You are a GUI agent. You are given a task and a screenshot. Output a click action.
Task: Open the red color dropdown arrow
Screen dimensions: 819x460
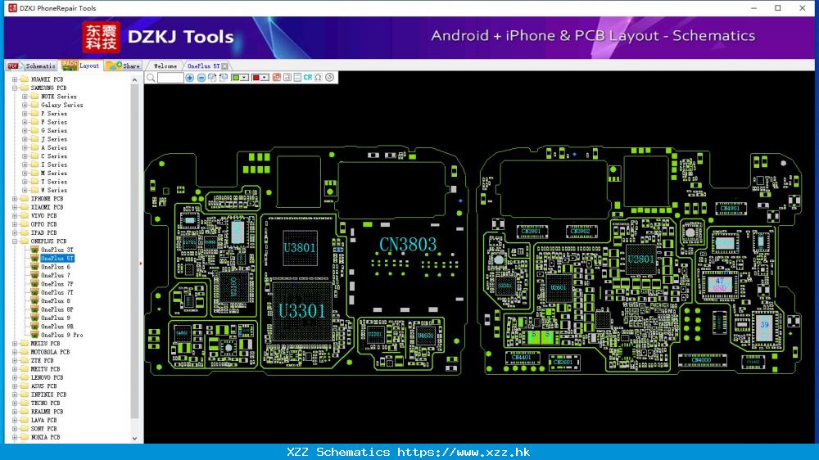coord(265,78)
